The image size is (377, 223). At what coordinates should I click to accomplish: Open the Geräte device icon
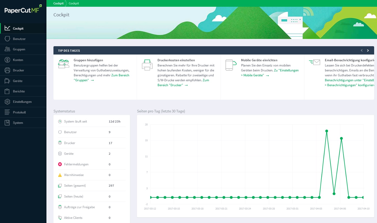7,81
